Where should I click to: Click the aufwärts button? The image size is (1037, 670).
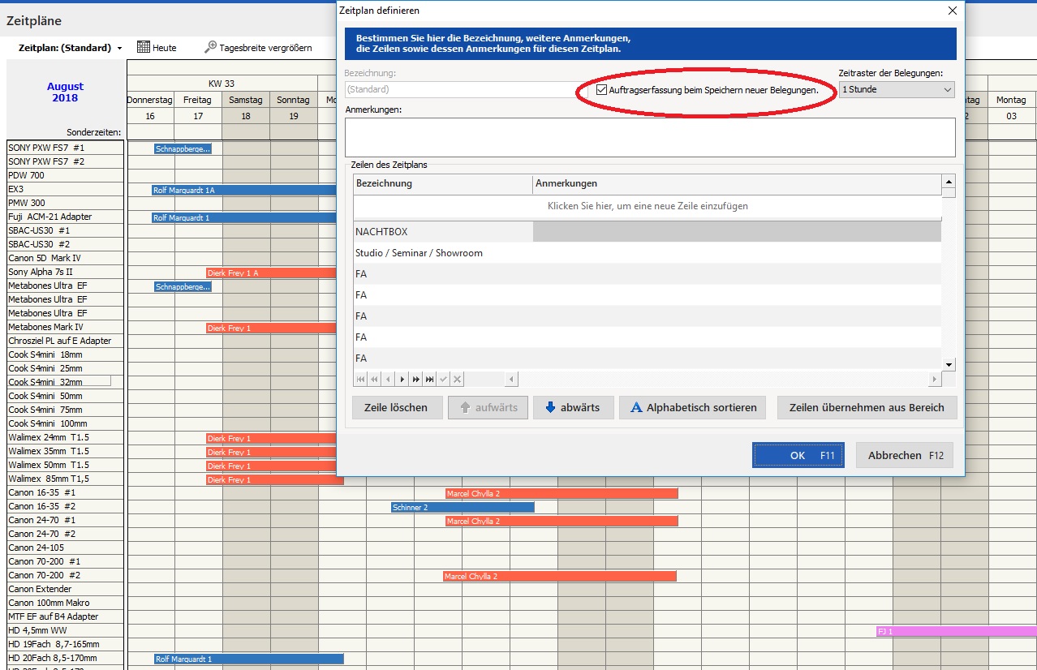488,407
